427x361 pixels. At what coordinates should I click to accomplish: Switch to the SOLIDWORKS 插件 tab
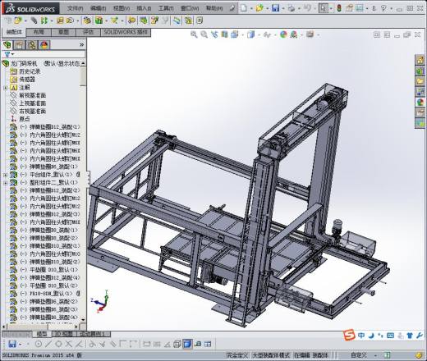coord(126,32)
